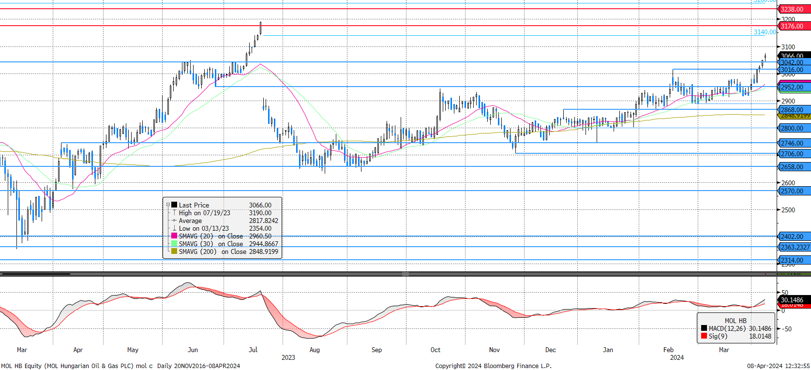Image resolution: width=811 pixels, height=370 pixels.
Task: Click the Feb label on time axis
Action: pyautogui.click(x=669, y=350)
